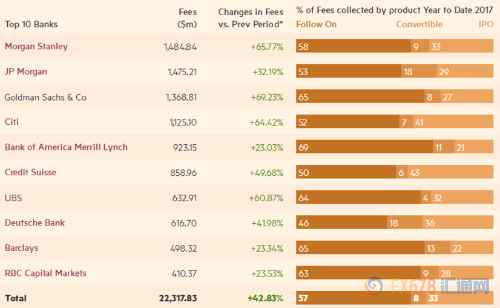Image resolution: width=500 pixels, height=308 pixels.
Task: Click Morgan Stanley's Follow On bar segment (58)
Action: click(353, 47)
